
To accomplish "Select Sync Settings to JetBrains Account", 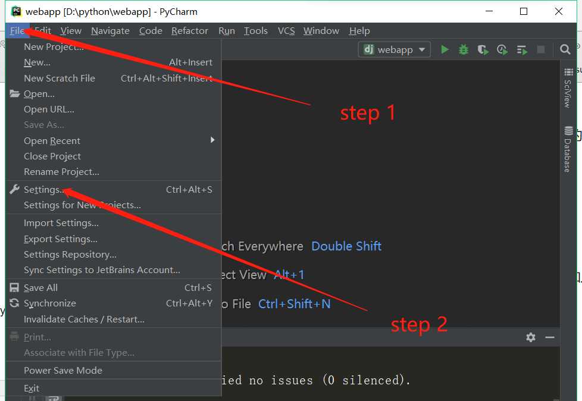I will pyautogui.click(x=114, y=270).
